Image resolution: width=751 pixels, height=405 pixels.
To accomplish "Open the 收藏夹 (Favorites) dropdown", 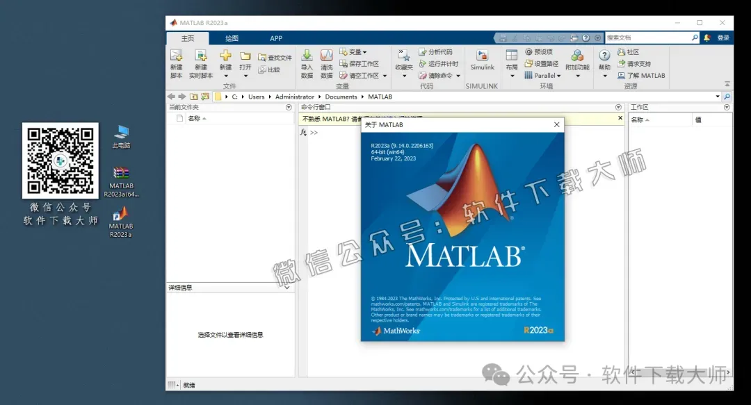I will pos(404,76).
